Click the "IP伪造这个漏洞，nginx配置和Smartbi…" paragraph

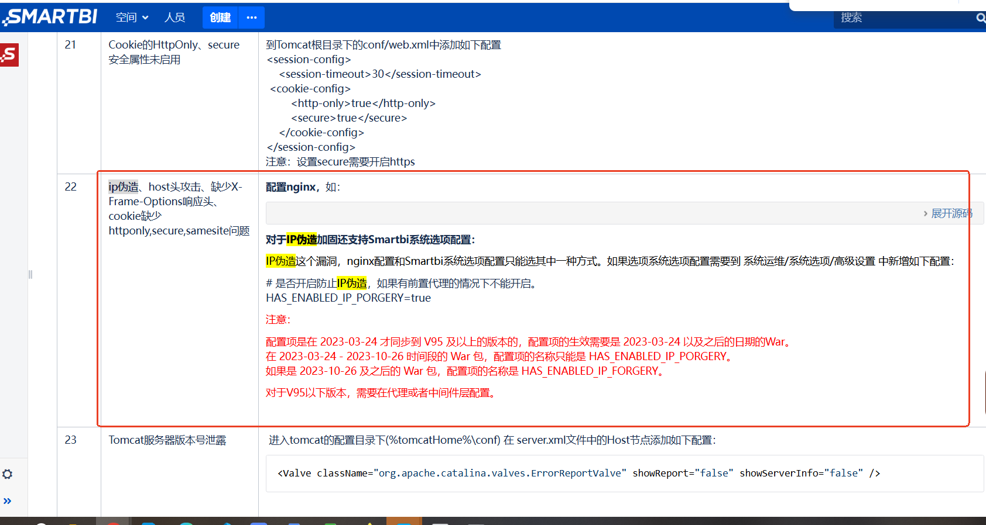tap(610, 261)
